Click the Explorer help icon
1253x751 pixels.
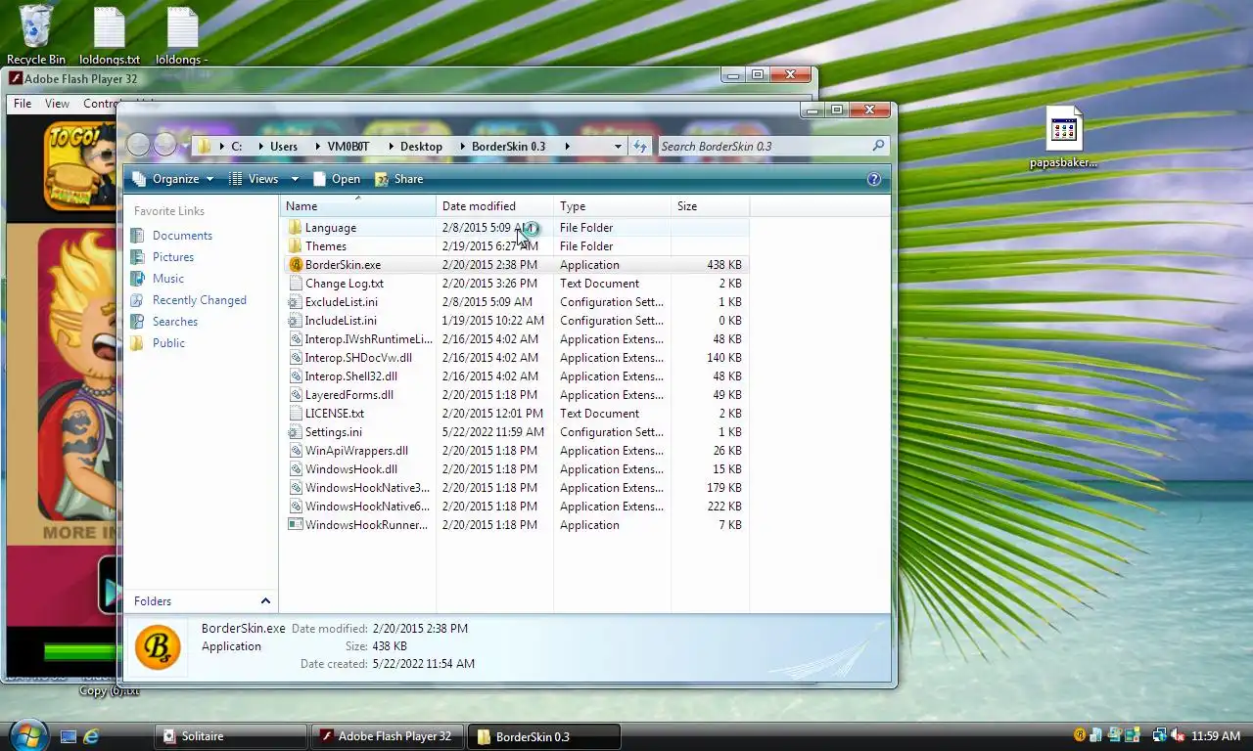coord(874,179)
